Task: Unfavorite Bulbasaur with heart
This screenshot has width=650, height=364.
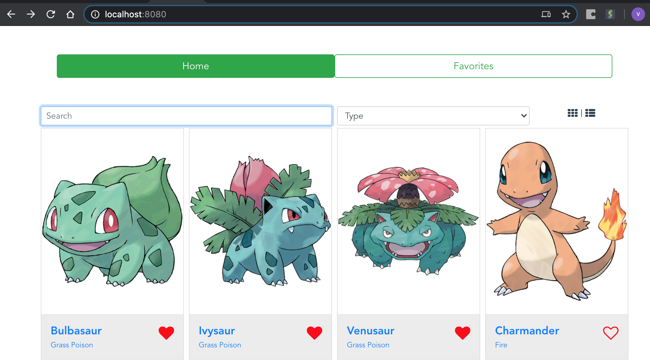Action: [x=166, y=333]
